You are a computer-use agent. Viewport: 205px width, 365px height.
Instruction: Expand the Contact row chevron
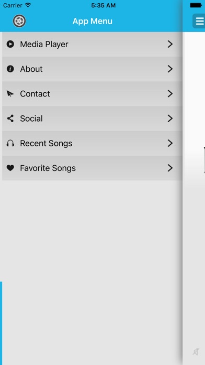[170, 94]
